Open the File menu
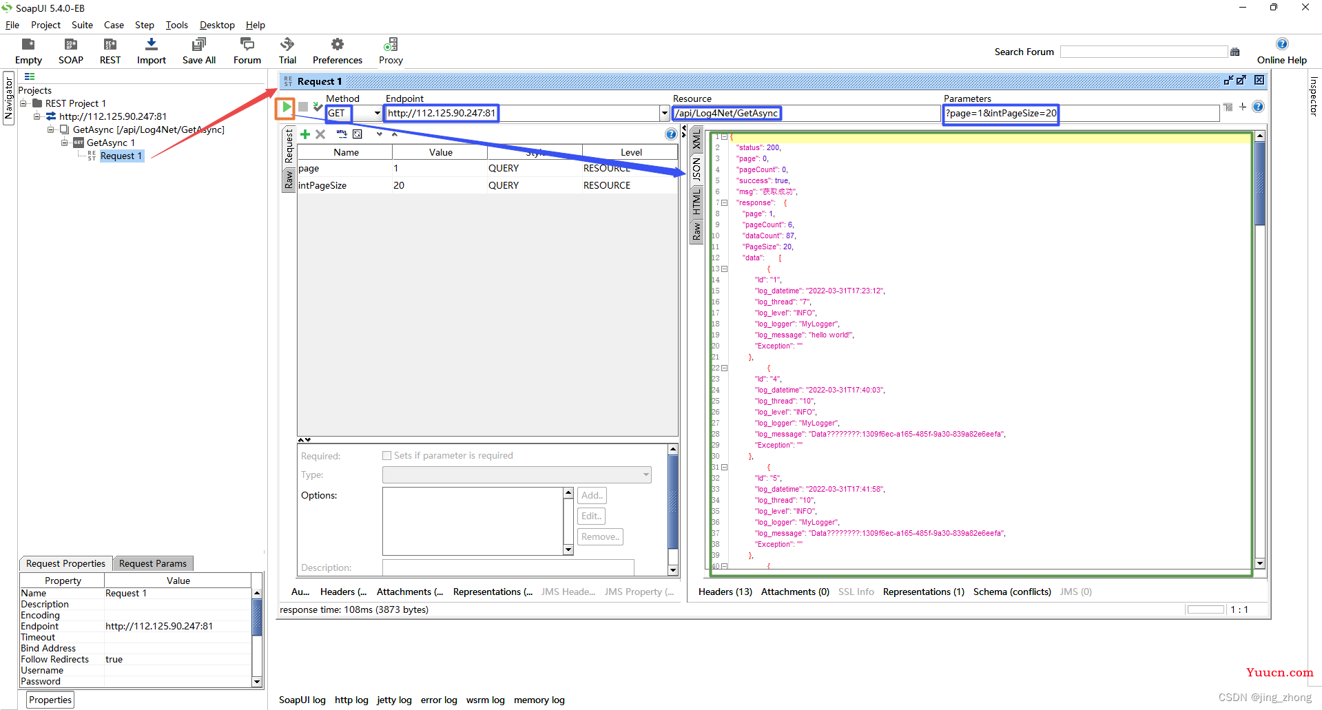 [x=12, y=25]
